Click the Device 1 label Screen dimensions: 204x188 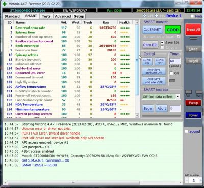tap(174, 16)
